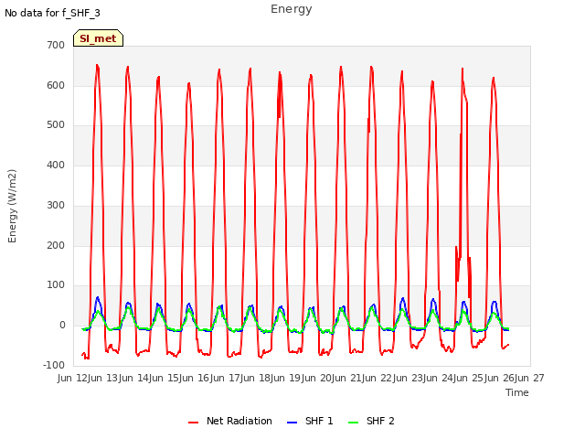Click the blue SHF 1 legend swatch
Screen dimensions: 585x439
292,423
